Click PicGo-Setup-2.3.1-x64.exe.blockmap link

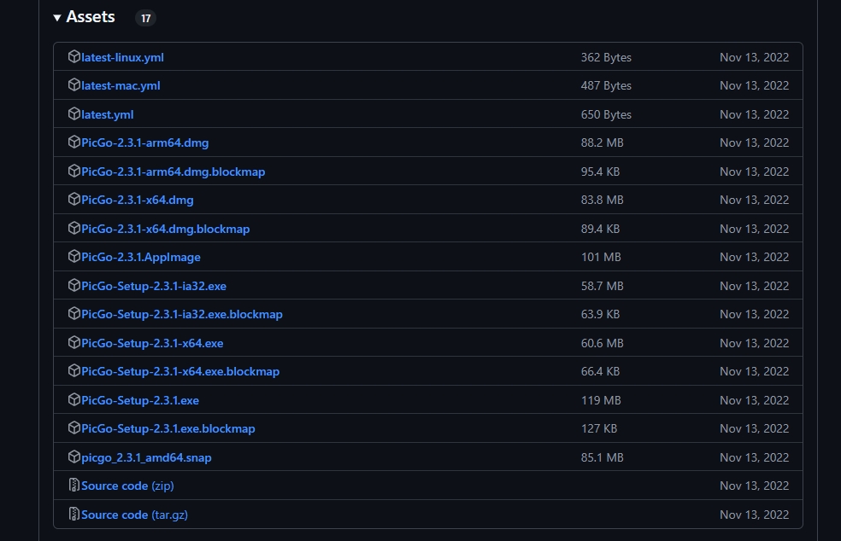click(180, 371)
